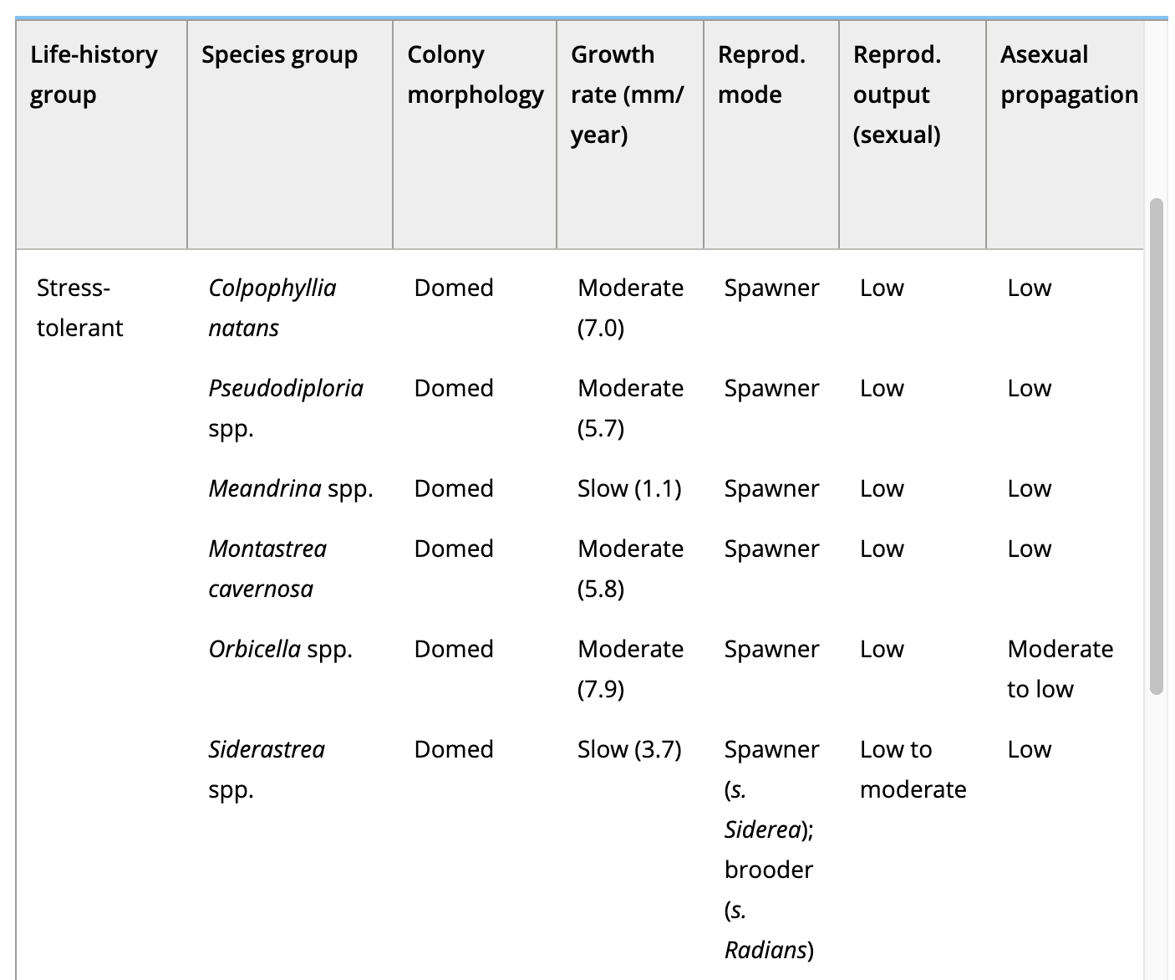Select the Reprod. mode column header

click(x=771, y=135)
